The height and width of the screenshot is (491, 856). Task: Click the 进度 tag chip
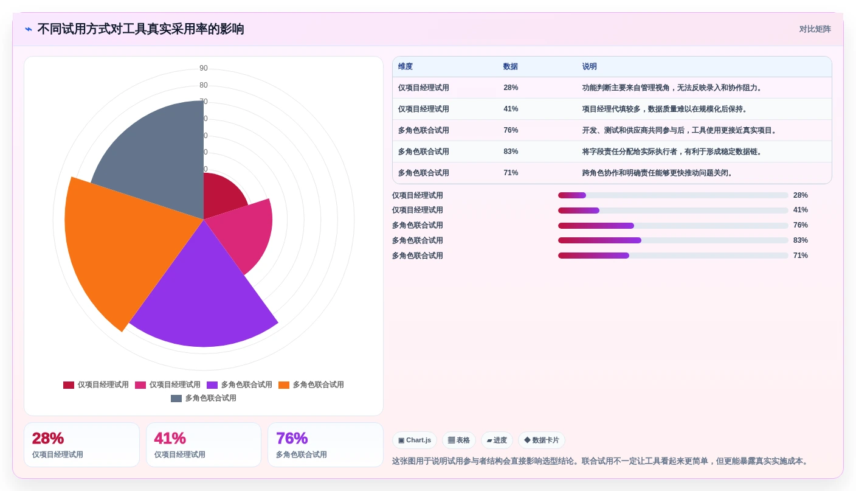[497, 441]
